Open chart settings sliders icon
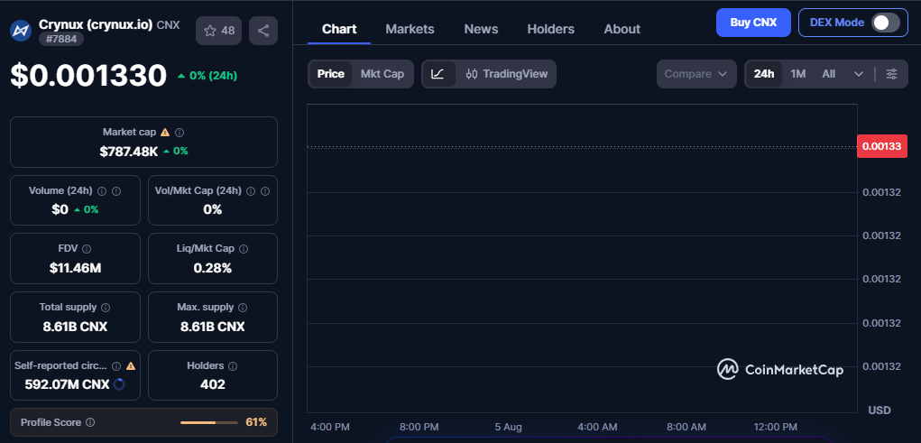Image resolution: width=921 pixels, height=443 pixels. 891,74
